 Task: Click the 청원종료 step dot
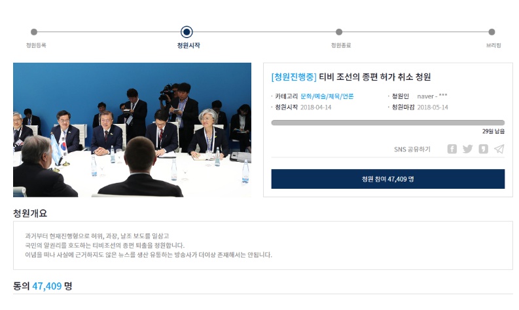pos(339,32)
